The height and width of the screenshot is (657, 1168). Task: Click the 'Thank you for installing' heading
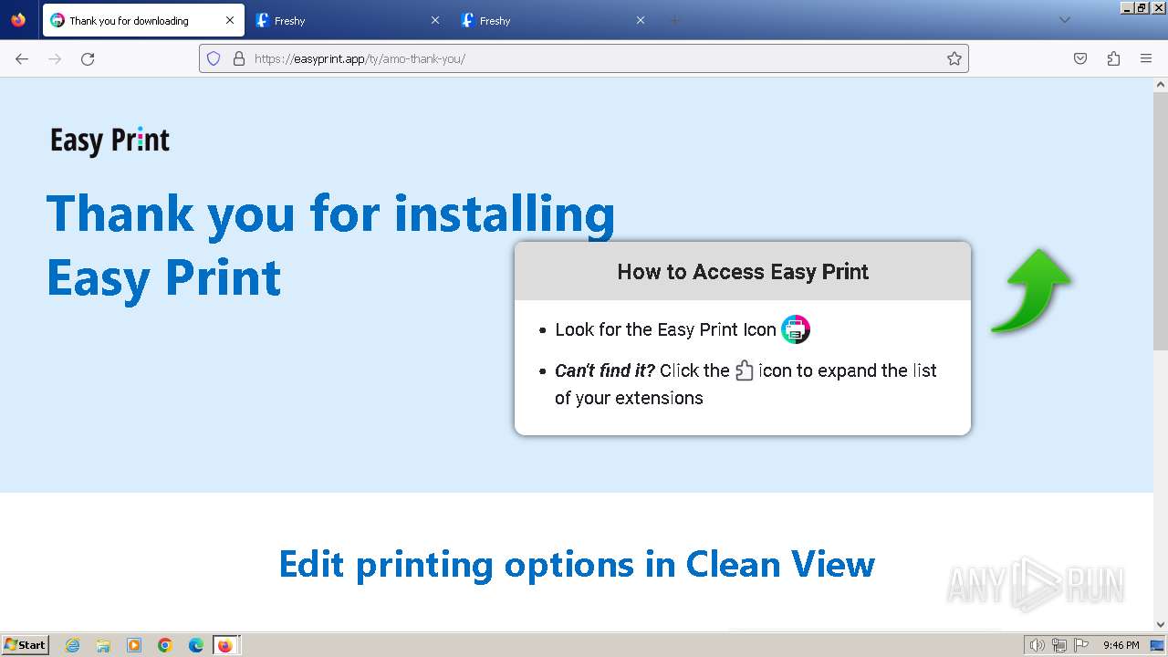click(x=331, y=214)
